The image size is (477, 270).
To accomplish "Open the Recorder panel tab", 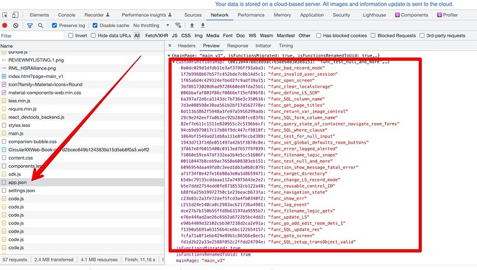I will pos(97,15).
